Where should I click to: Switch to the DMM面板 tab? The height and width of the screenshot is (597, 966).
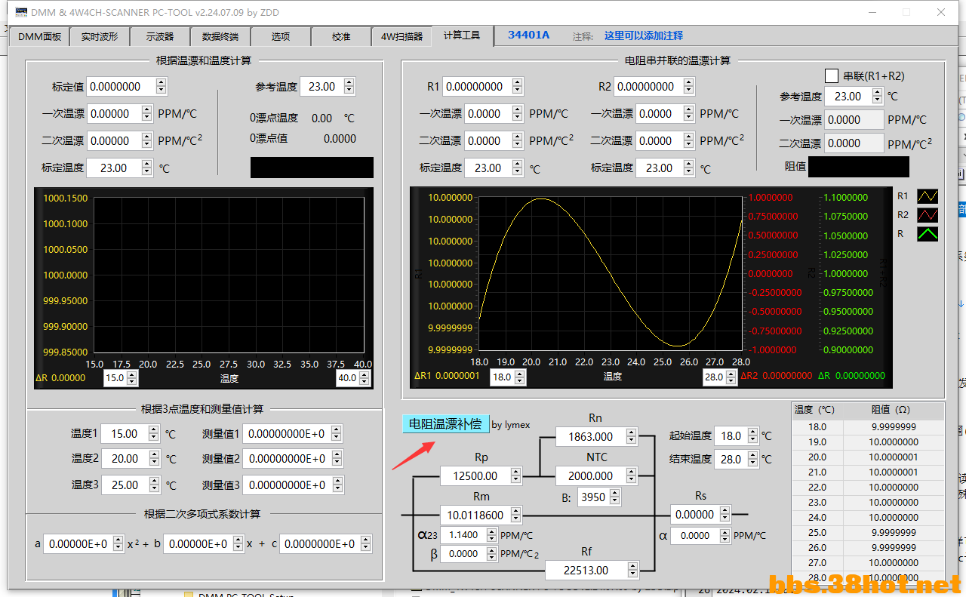[39, 36]
